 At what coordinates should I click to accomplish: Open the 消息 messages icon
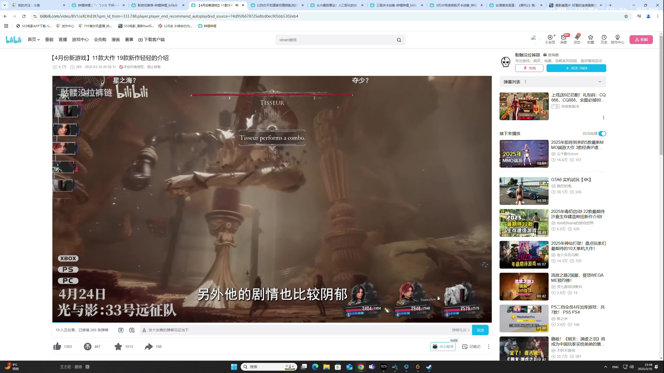pos(563,39)
